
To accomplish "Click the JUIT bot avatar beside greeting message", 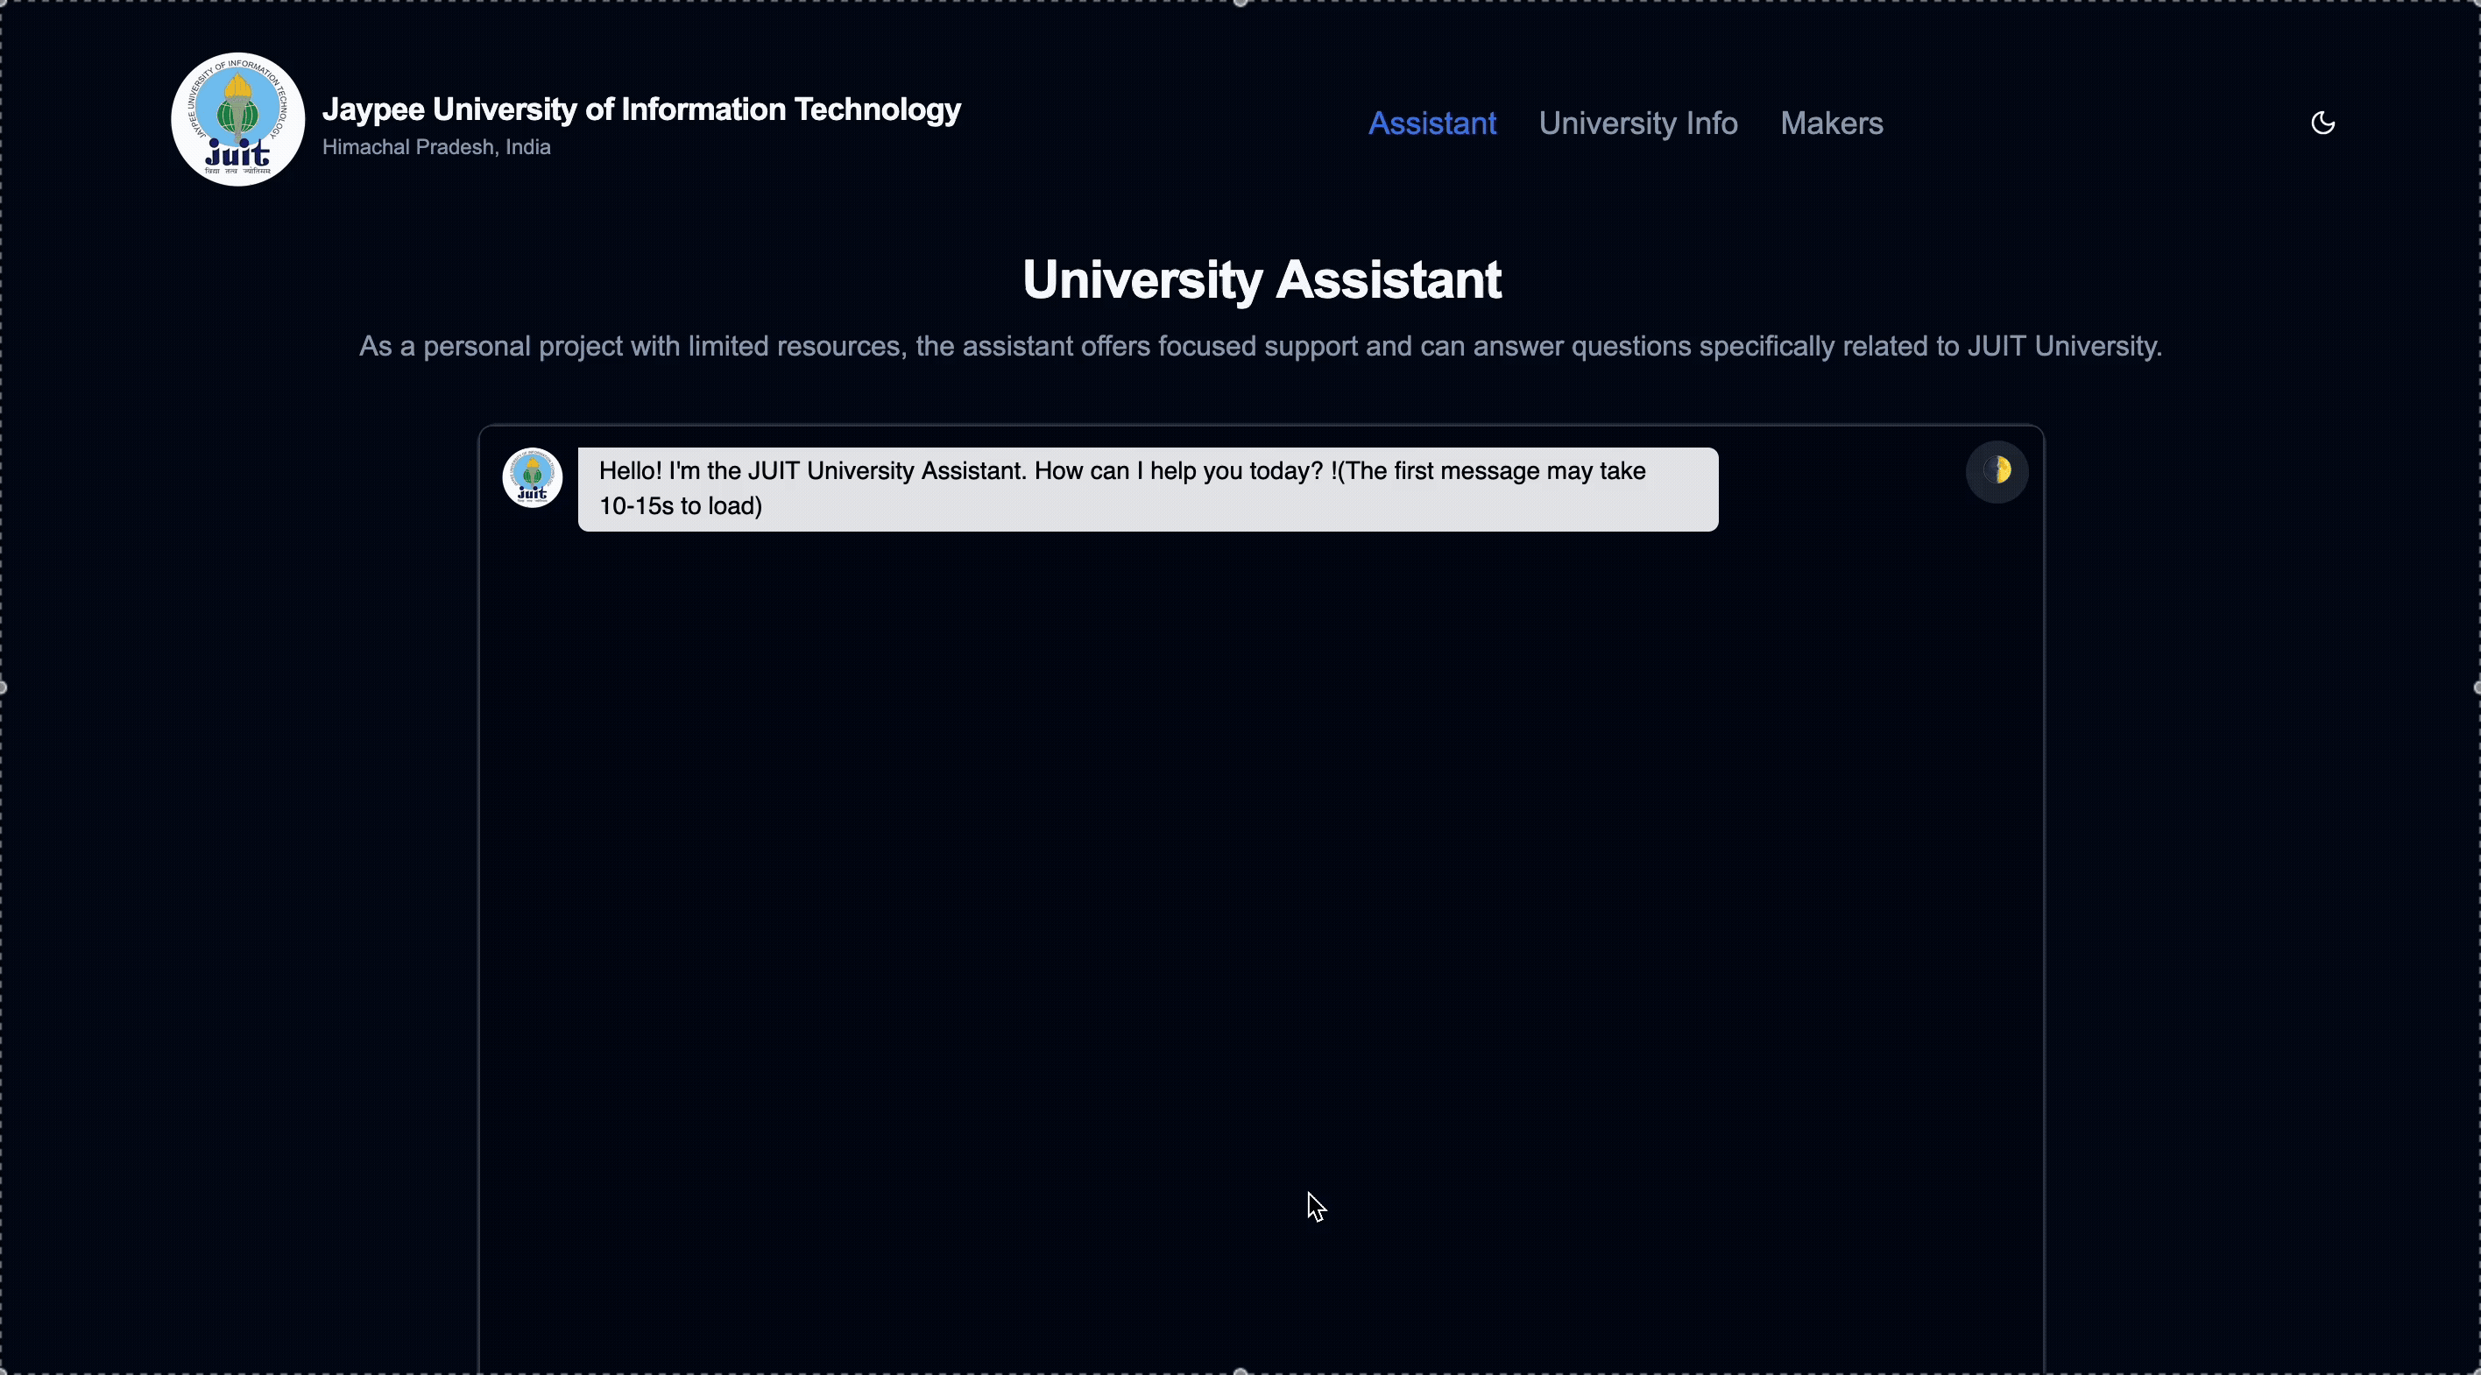I will 533,476.
